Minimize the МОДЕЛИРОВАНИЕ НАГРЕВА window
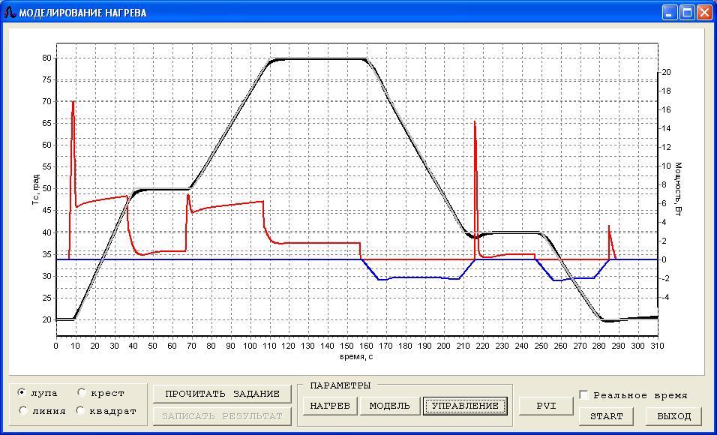 [x=670, y=13]
